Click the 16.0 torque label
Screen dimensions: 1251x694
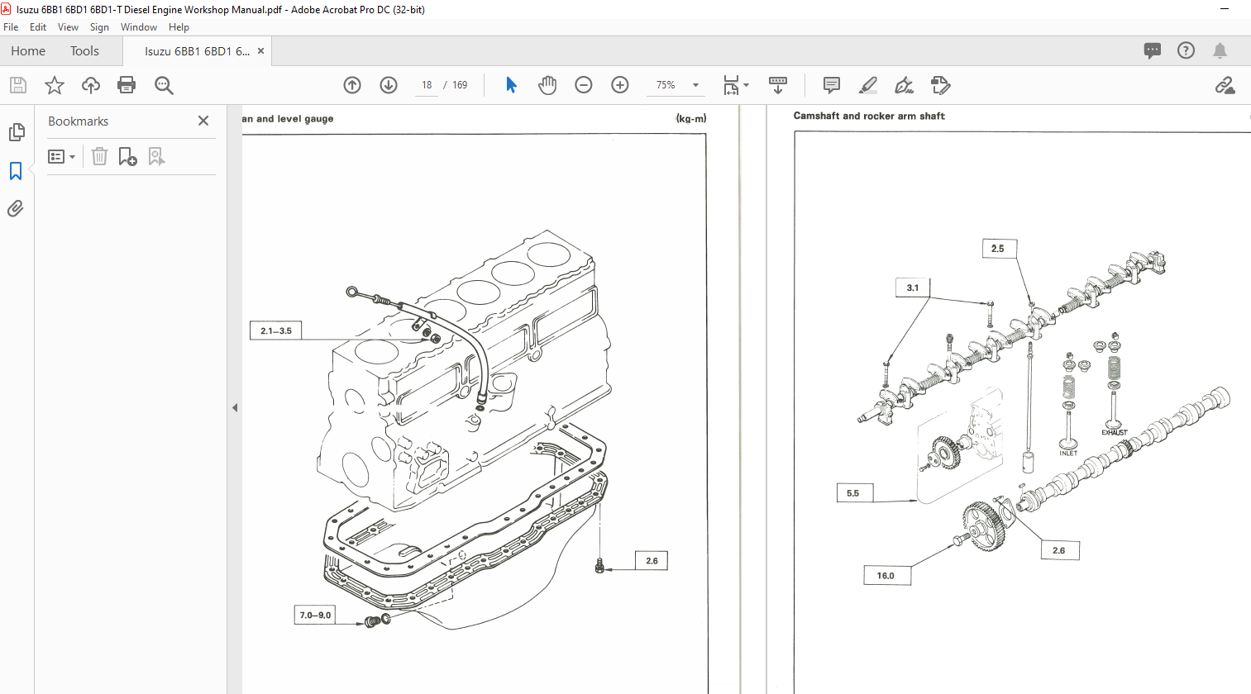coord(886,576)
